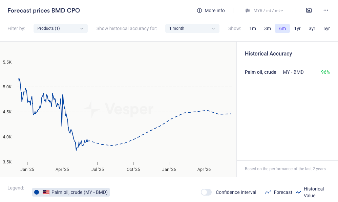Select the 1m time range

[x=253, y=28]
